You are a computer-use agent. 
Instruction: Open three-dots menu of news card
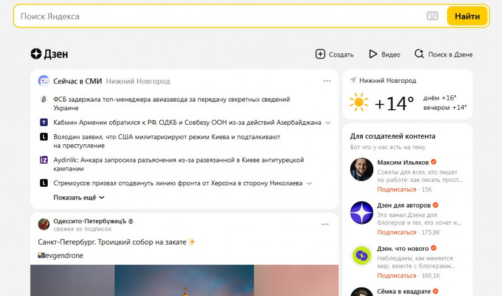click(327, 81)
